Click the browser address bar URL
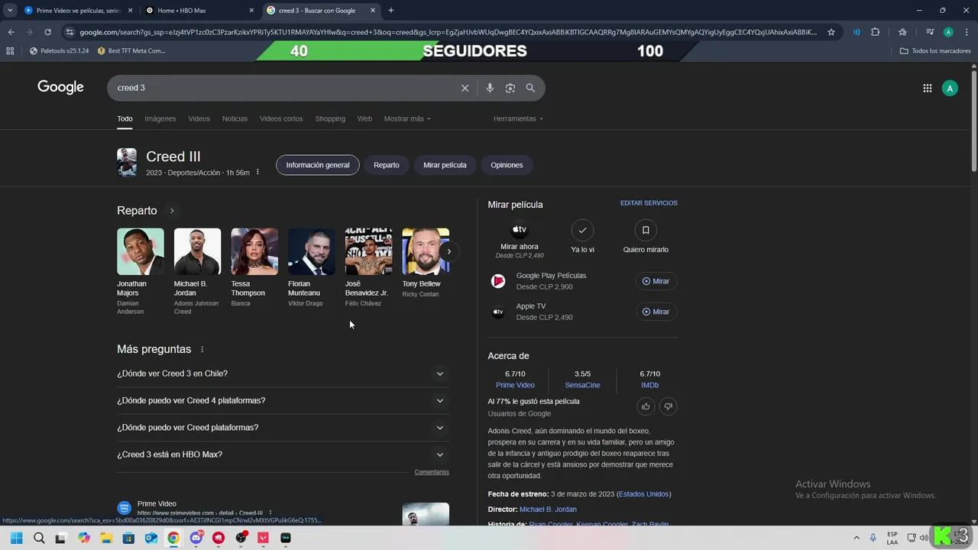 448,32
